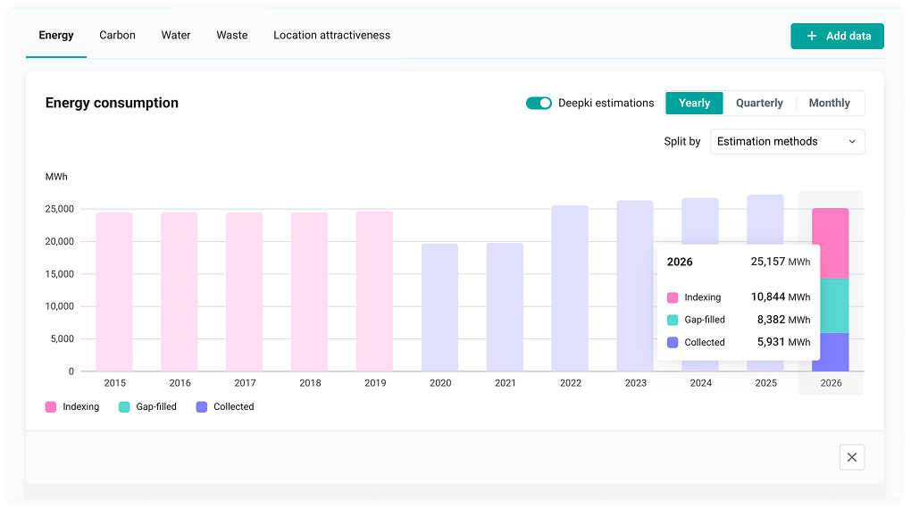Click the 2016 bar in the chart
Screen dimensions: 911x509
pos(180,292)
